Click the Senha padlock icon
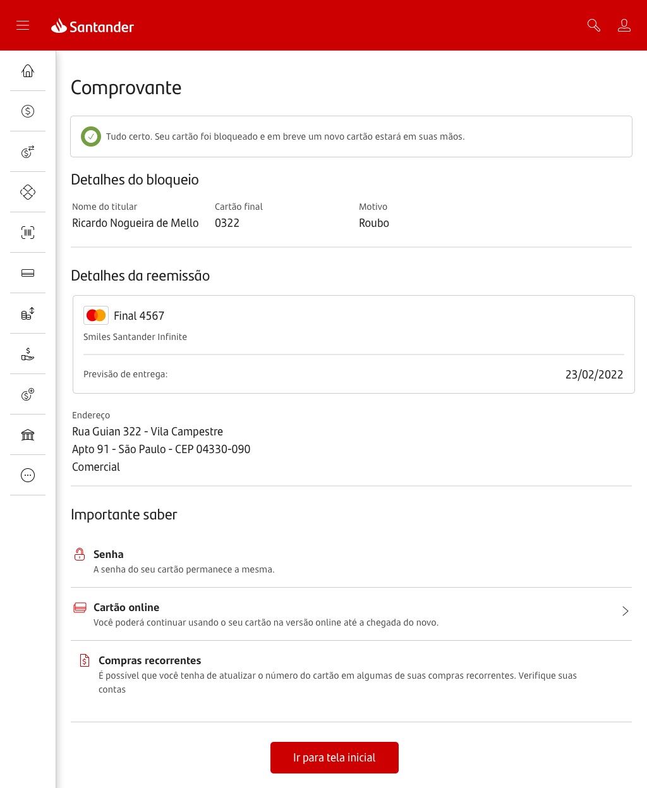Image resolution: width=647 pixels, height=788 pixels. pyautogui.click(x=80, y=554)
